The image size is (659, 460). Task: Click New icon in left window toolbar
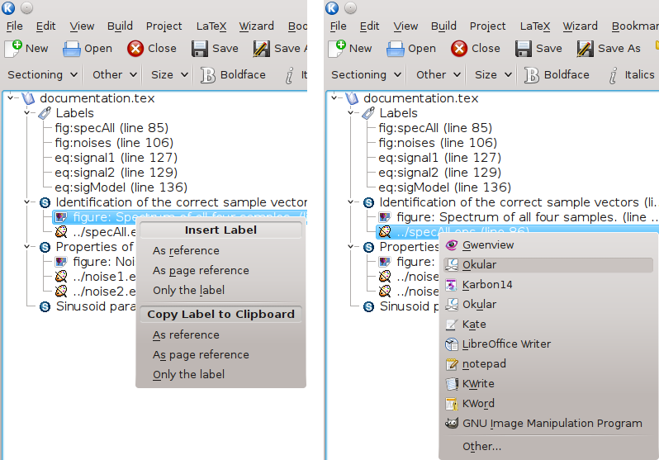coord(13,49)
